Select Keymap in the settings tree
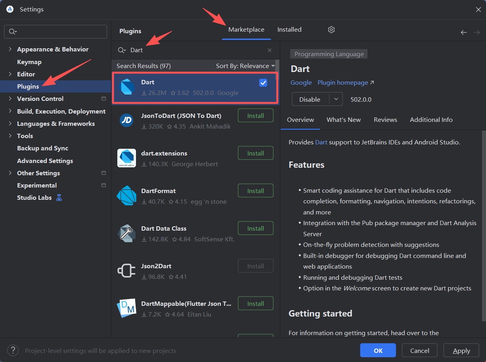 coord(29,62)
